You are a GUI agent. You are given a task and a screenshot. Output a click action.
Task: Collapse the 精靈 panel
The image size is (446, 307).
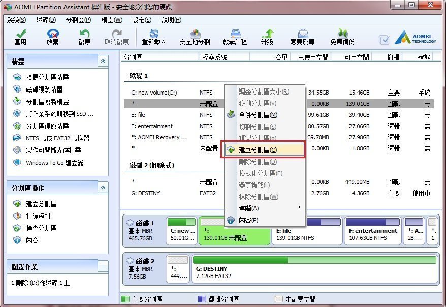pos(103,61)
